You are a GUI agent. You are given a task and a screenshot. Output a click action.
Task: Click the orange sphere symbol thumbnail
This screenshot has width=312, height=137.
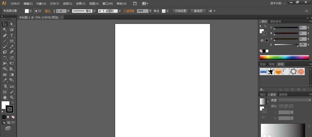(x=278, y=71)
